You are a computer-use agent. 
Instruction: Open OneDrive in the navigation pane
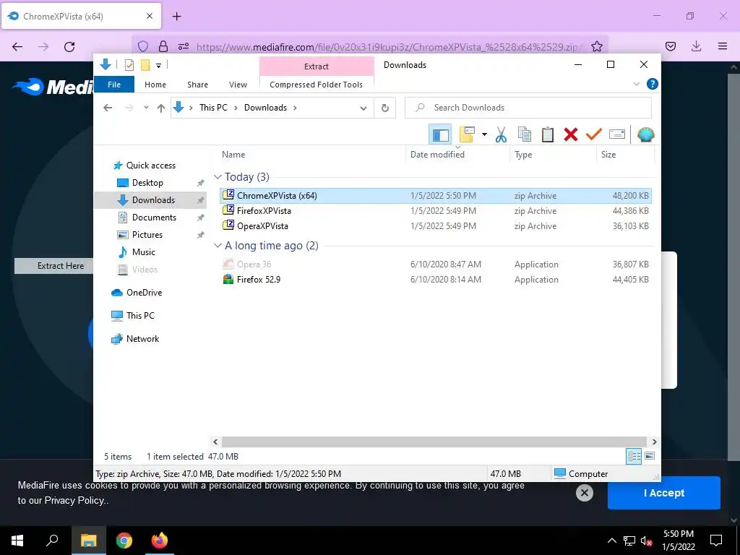144,293
